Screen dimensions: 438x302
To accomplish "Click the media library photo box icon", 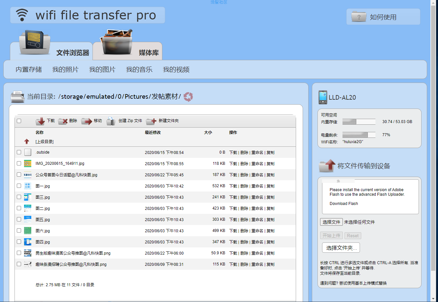I will [x=117, y=42].
